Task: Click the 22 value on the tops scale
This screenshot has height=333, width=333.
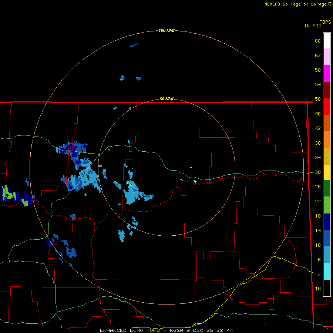Action: [318, 201]
